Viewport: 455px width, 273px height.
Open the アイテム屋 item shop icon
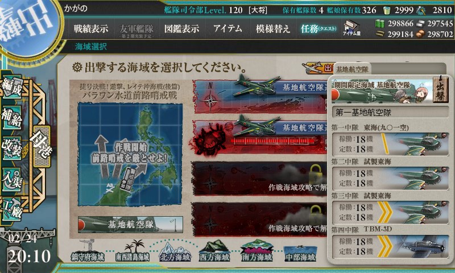(x=351, y=28)
